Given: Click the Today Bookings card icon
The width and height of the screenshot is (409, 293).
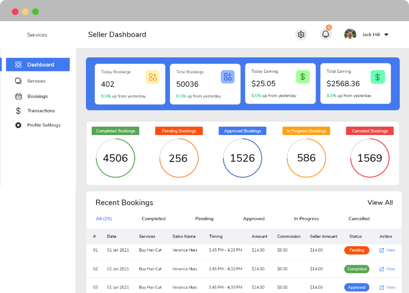Looking at the screenshot, I should pos(152,77).
